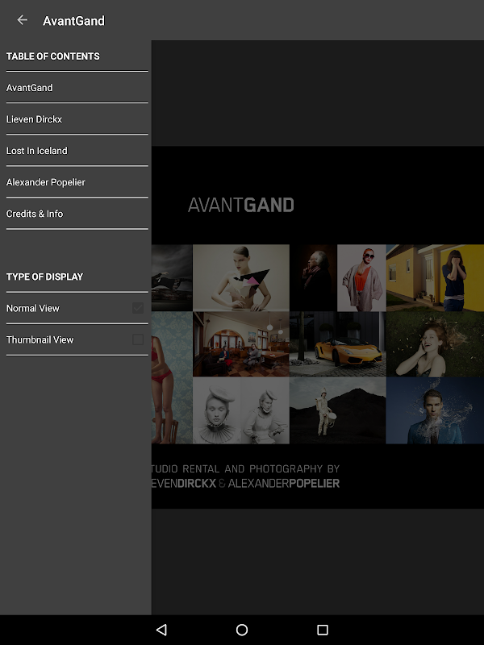Tap the restaurant interior photo
The image size is (484, 645).
tap(241, 344)
